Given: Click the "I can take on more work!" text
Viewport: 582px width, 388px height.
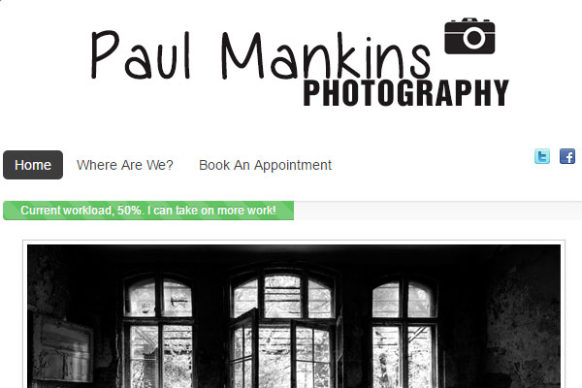Looking at the screenshot, I should pos(211,210).
